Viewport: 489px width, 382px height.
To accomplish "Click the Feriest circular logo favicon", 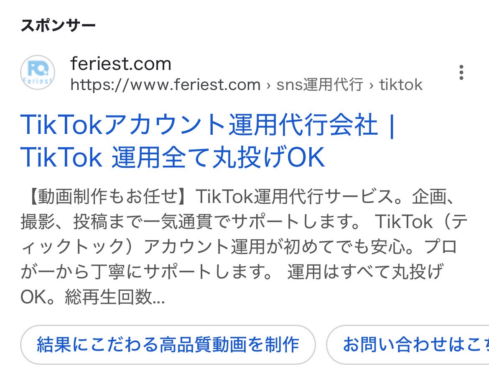I will tap(37, 72).
